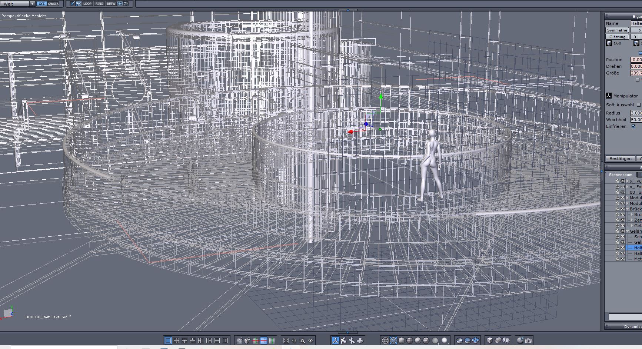The image size is (642, 349).
Task: Select the single-view layout icon
Action: click(x=168, y=340)
